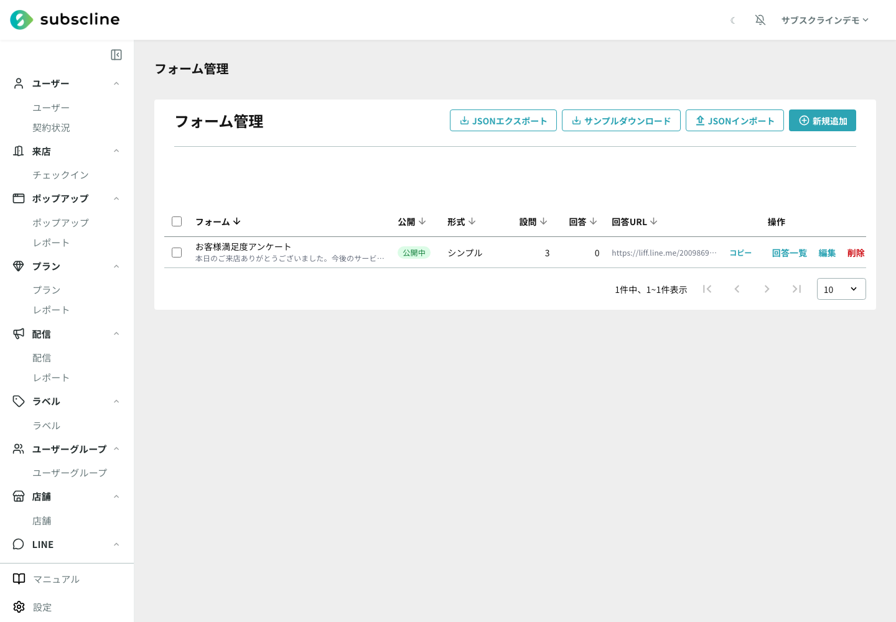Sort by 設問 column arrow
Viewport: 896px width, 622px height.
point(543,221)
